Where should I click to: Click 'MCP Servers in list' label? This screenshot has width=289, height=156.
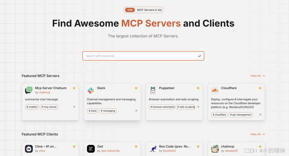point(149,10)
